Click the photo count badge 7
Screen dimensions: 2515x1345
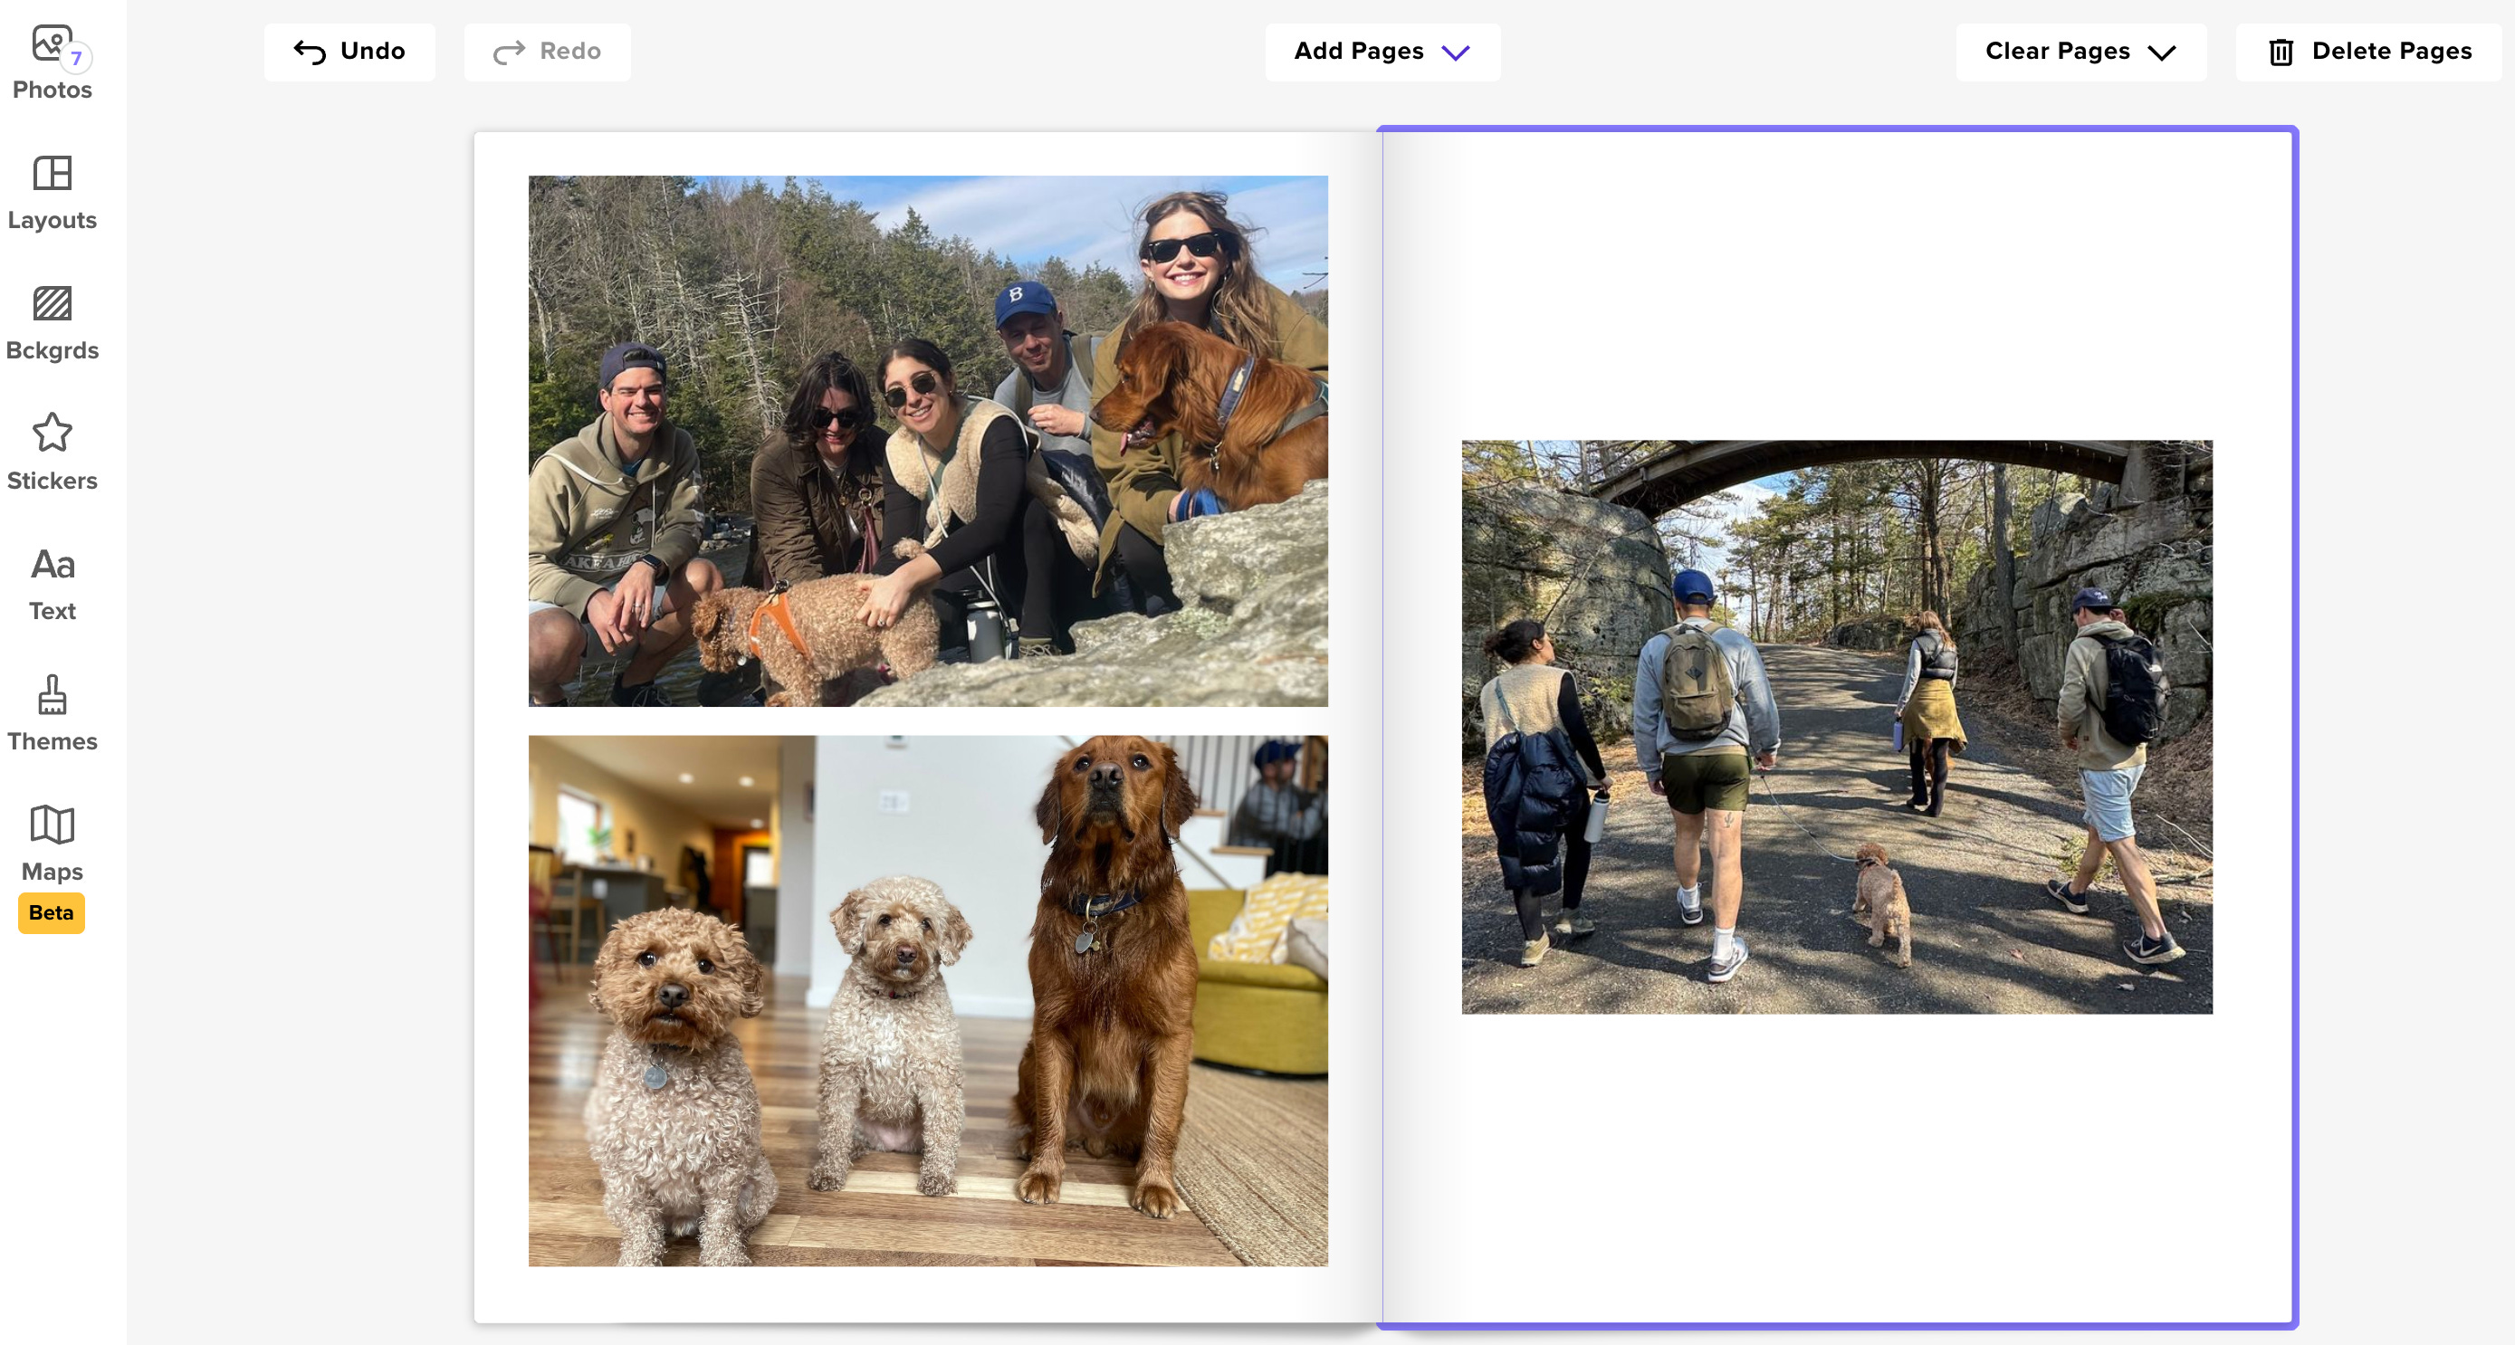click(x=76, y=59)
